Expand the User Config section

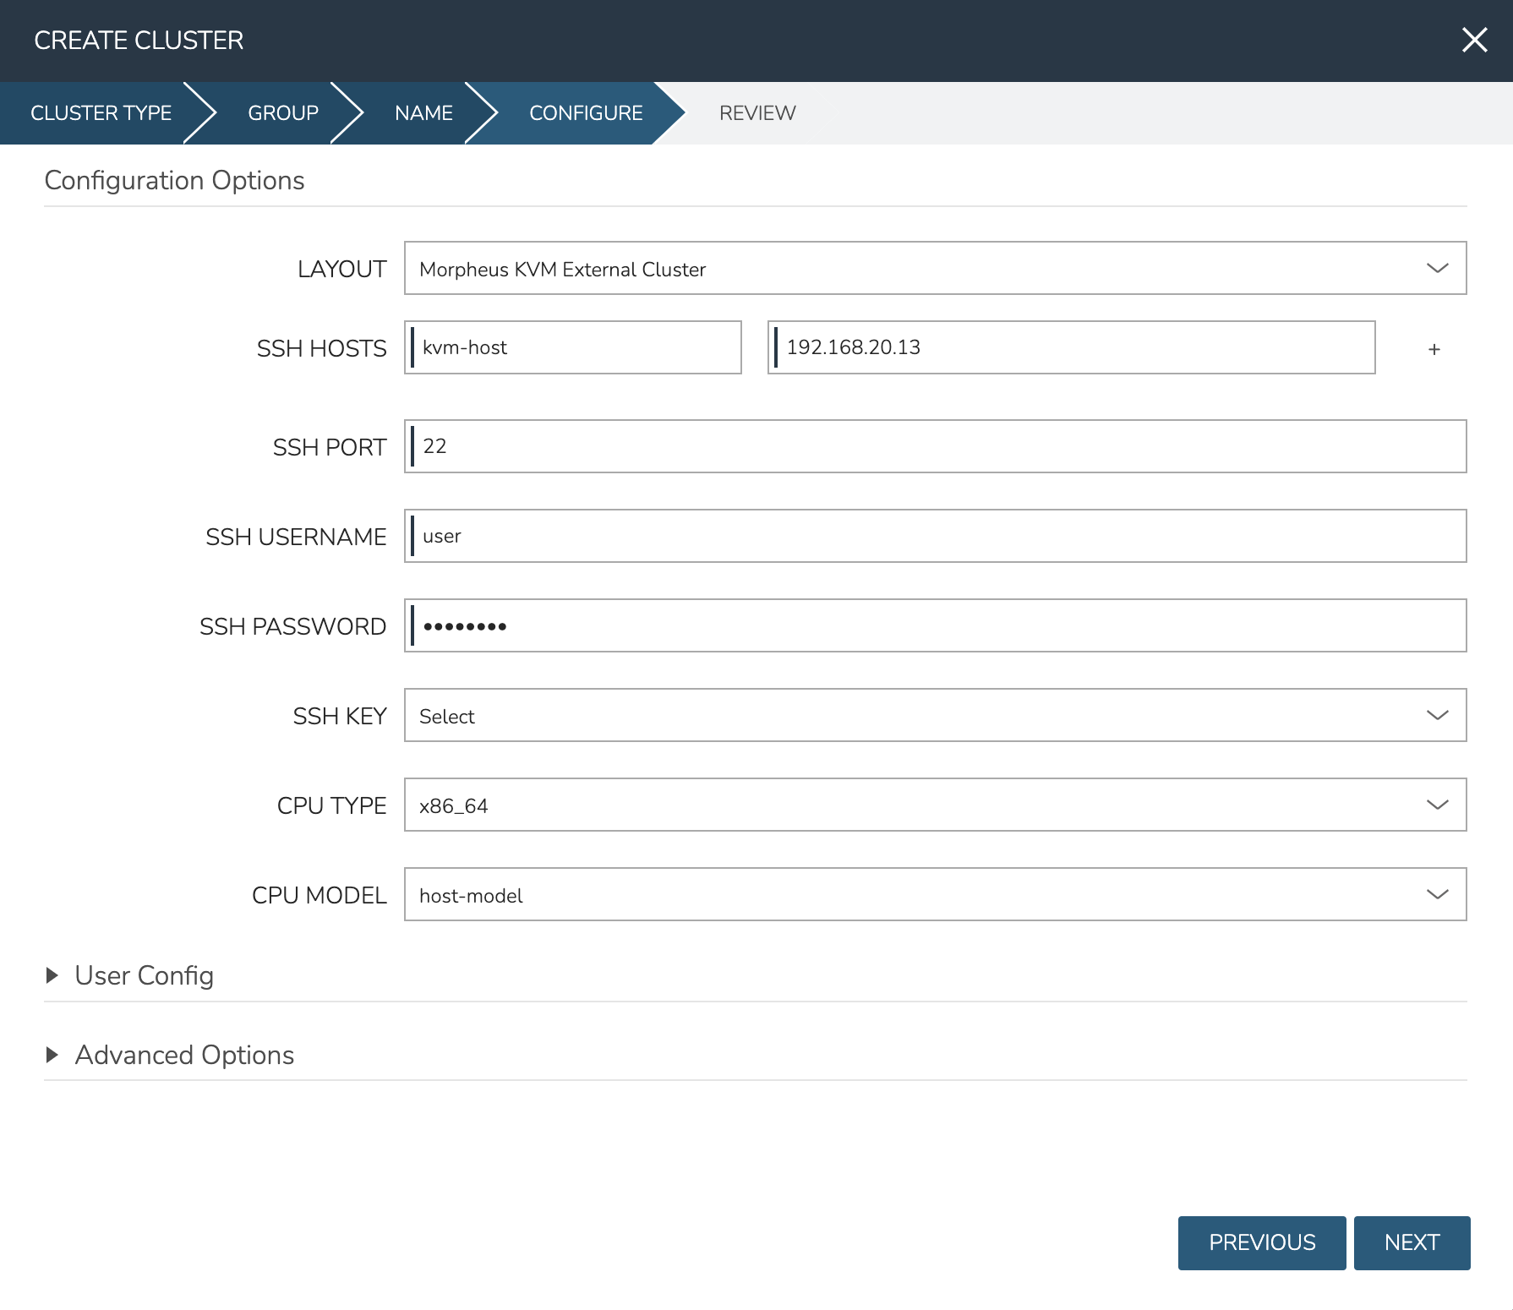click(144, 975)
